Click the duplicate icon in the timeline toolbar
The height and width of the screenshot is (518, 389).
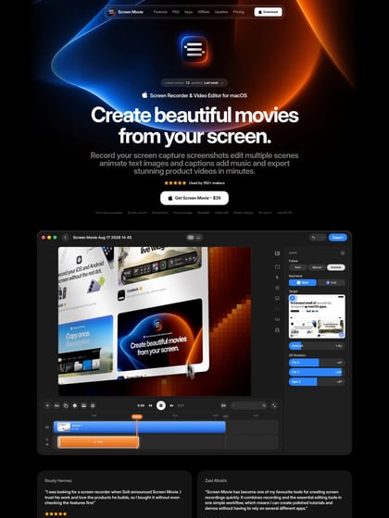point(66,405)
